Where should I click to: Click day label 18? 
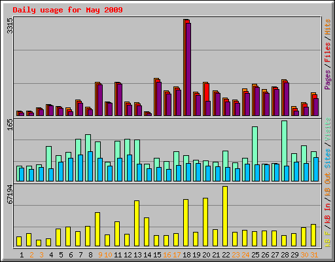186,255
